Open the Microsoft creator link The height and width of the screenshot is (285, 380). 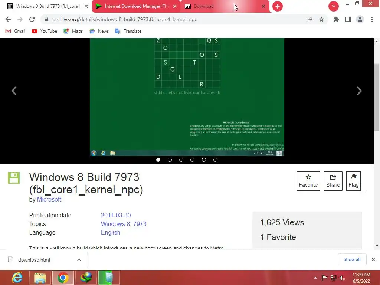49,199
